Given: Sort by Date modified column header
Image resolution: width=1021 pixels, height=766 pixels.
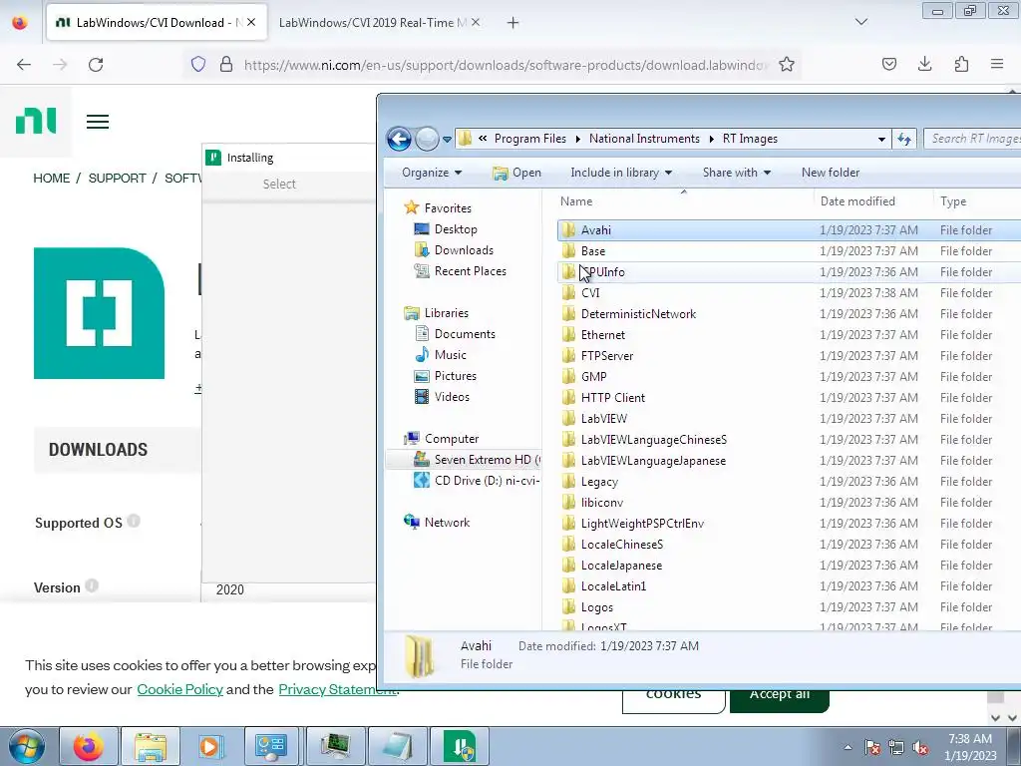Looking at the screenshot, I should tap(872, 201).
